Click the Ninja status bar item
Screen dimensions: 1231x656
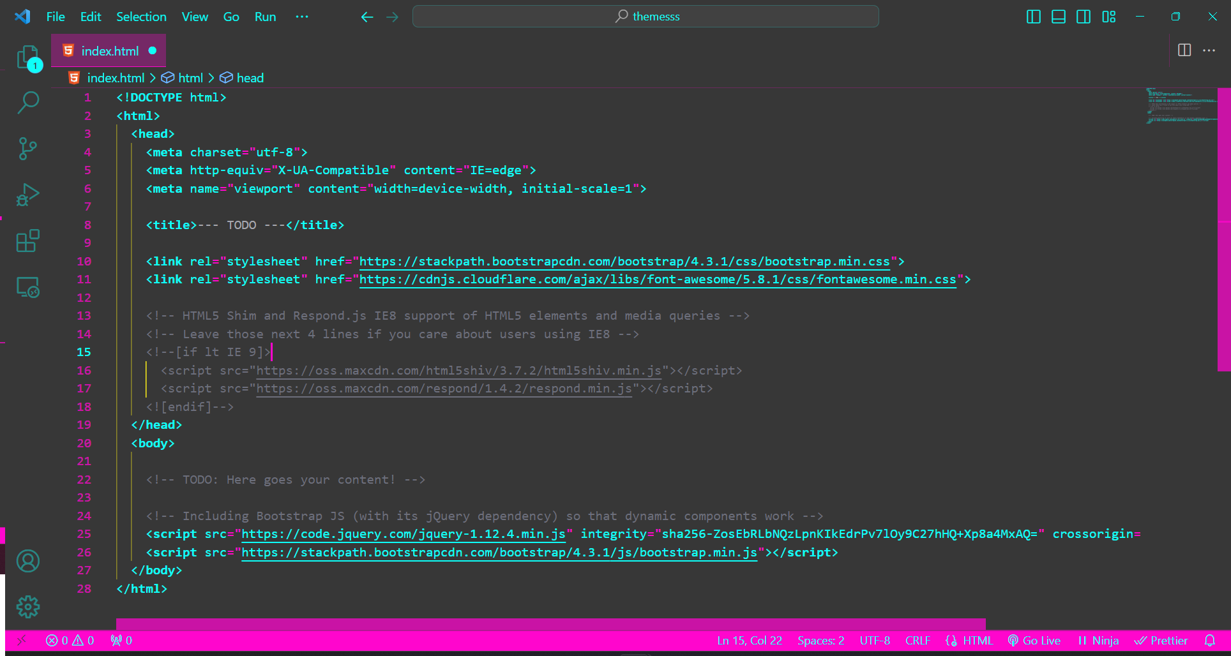[x=1098, y=640]
